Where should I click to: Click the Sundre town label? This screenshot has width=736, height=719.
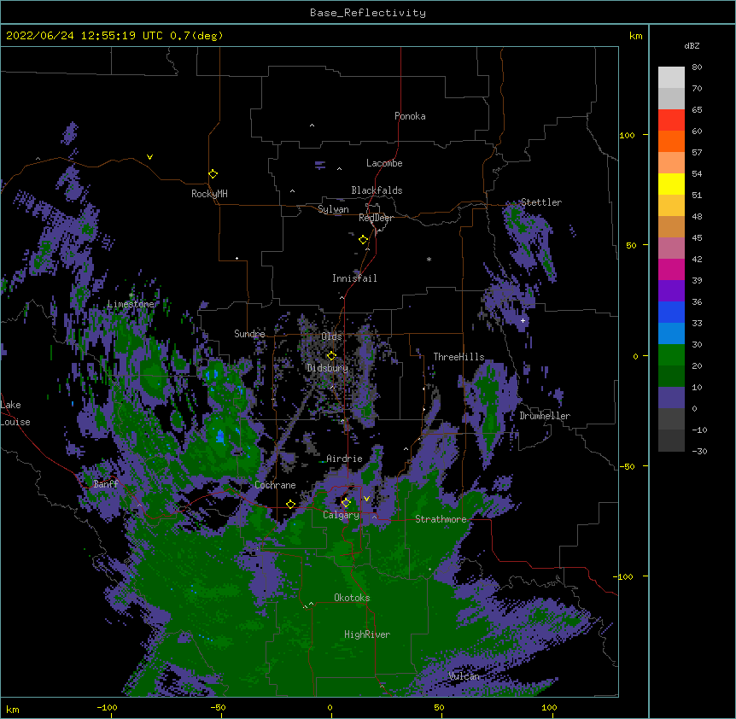click(x=249, y=334)
